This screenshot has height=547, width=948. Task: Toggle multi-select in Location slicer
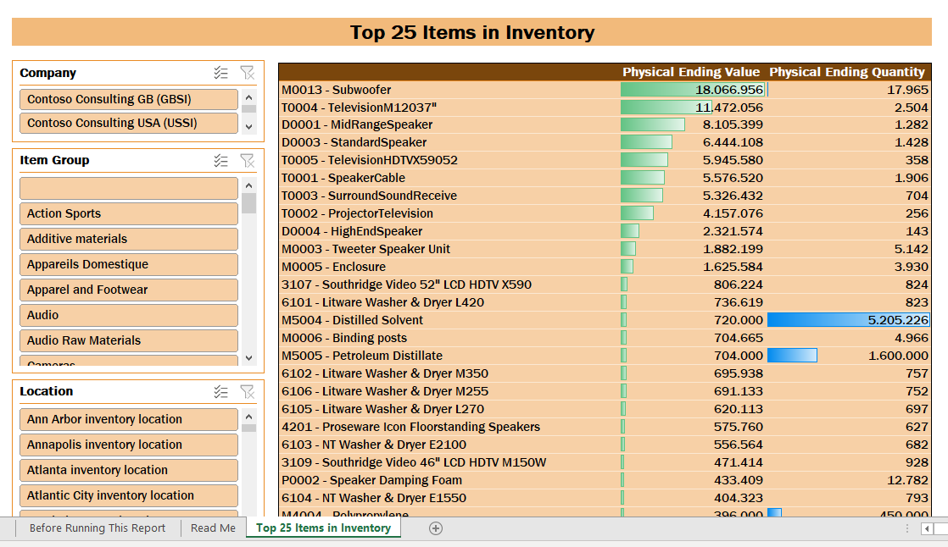[x=220, y=392]
